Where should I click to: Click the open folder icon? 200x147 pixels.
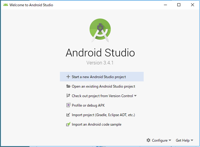[68, 86]
